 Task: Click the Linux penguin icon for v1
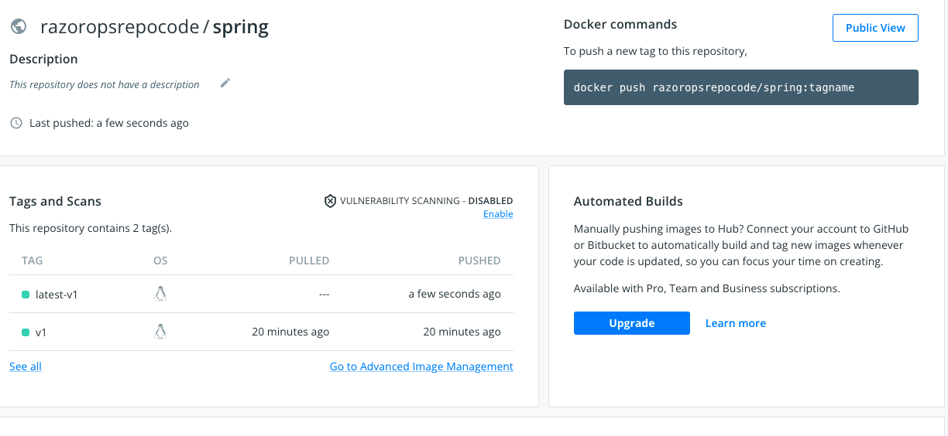click(160, 332)
